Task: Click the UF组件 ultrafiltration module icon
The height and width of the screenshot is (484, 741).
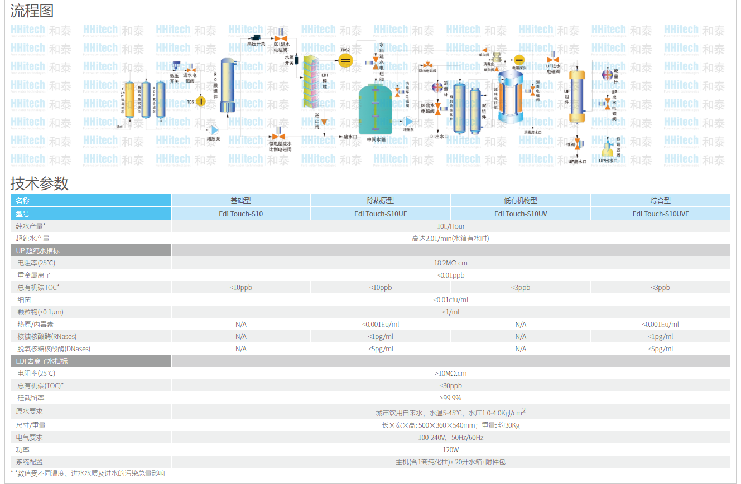Action: click(x=577, y=96)
